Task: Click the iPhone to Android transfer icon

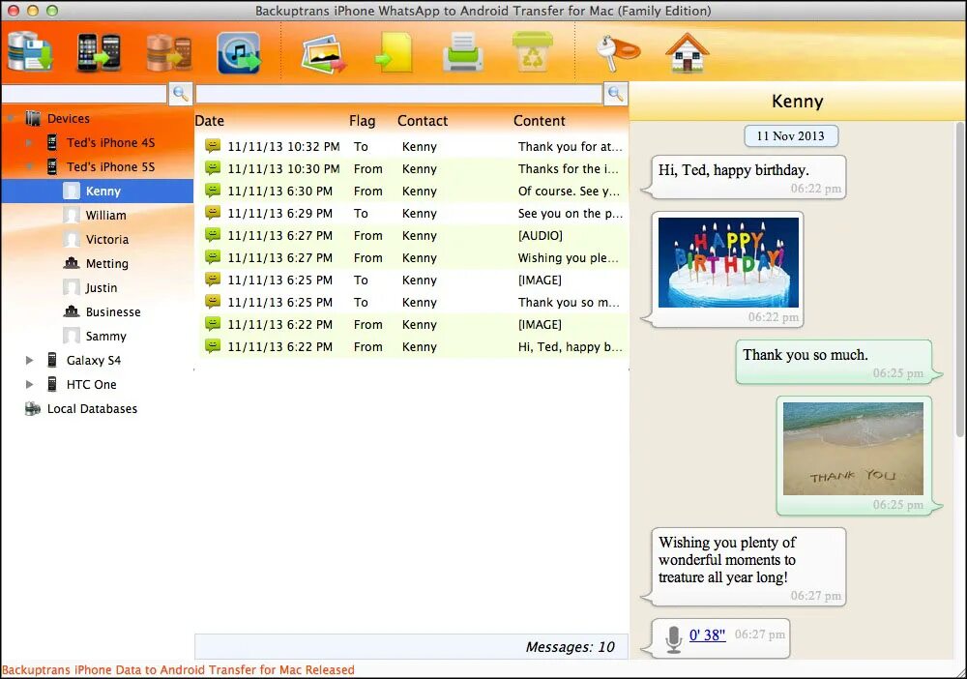Action: tap(99, 52)
